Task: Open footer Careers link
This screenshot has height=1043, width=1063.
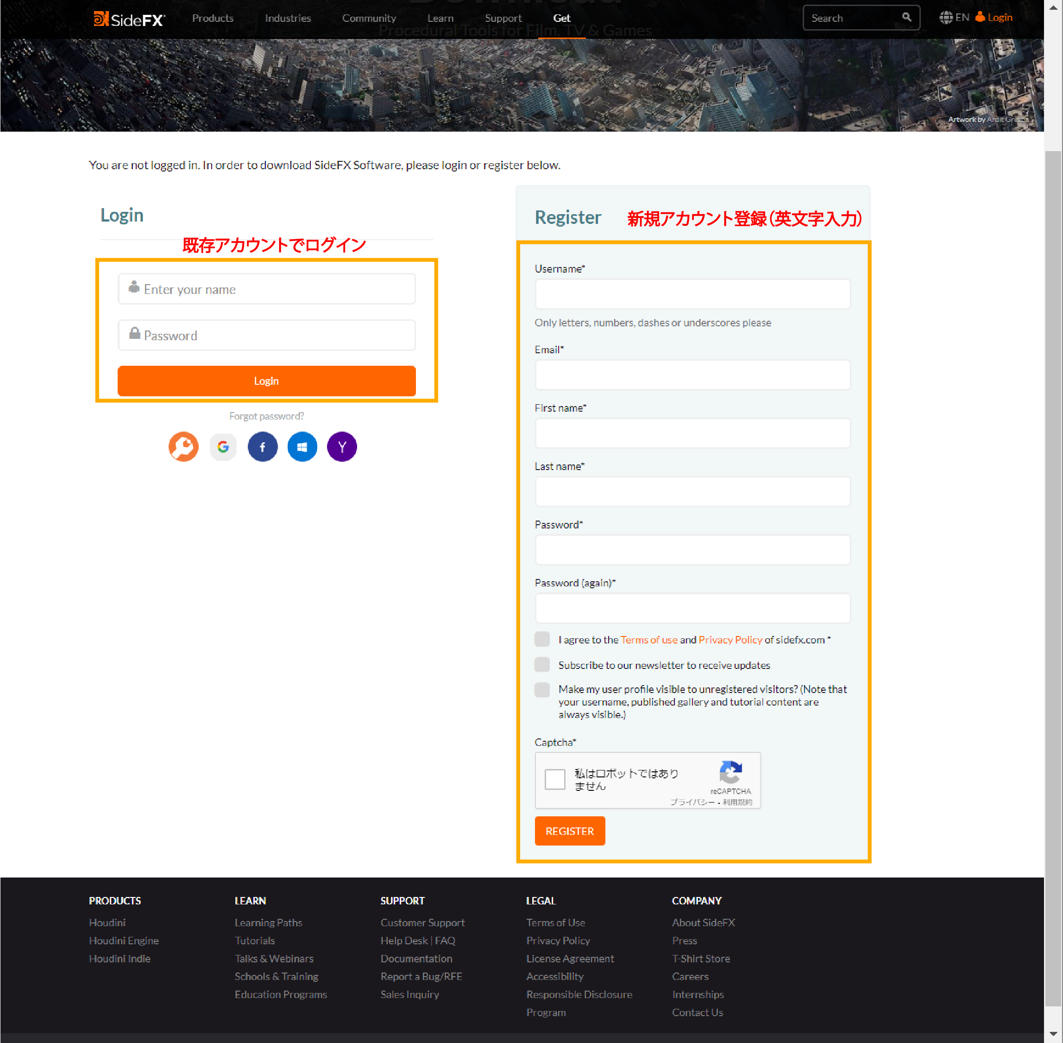Action: [690, 977]
